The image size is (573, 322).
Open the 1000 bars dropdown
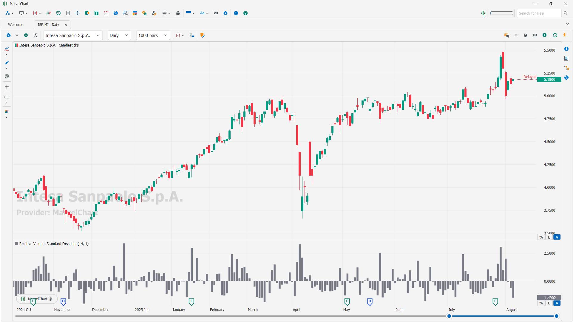coord(153,35)
